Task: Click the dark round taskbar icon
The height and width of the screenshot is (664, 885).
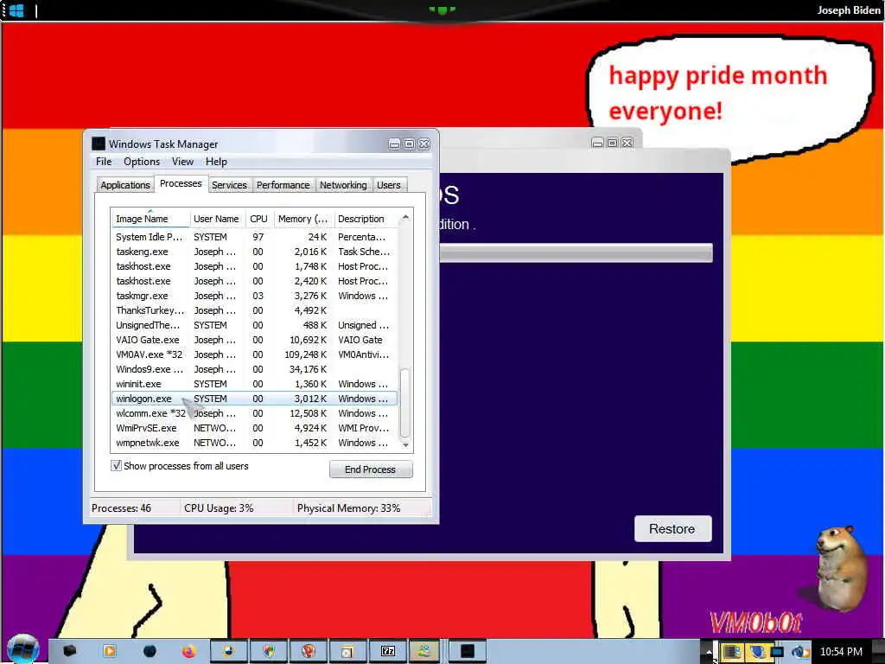Action: click(150, 651)
